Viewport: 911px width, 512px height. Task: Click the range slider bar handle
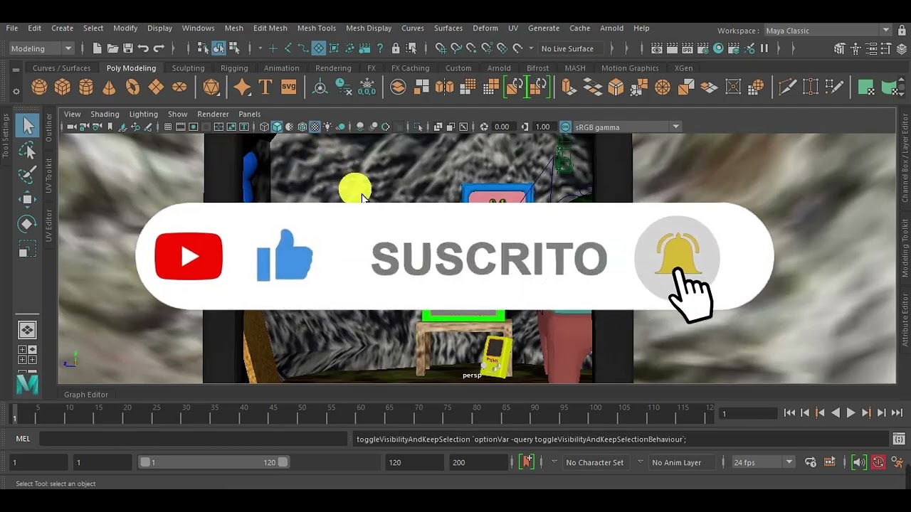click(214, 462)
